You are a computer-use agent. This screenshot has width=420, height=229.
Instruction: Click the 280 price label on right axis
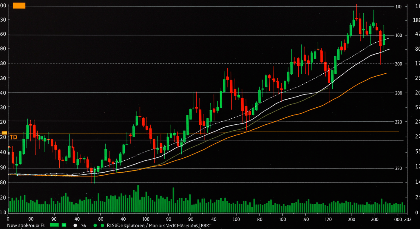[399, 93]
